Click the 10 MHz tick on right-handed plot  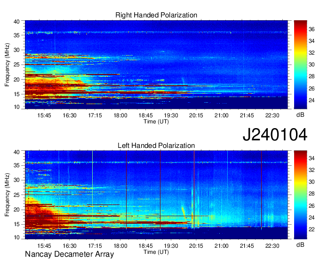16,107
